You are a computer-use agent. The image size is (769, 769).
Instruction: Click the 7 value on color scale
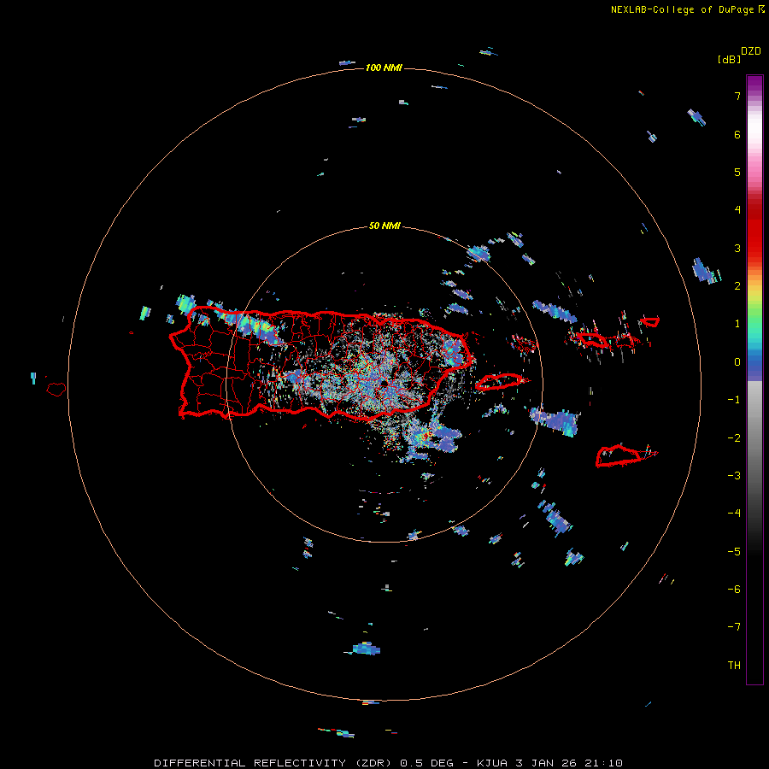(737, 96)
